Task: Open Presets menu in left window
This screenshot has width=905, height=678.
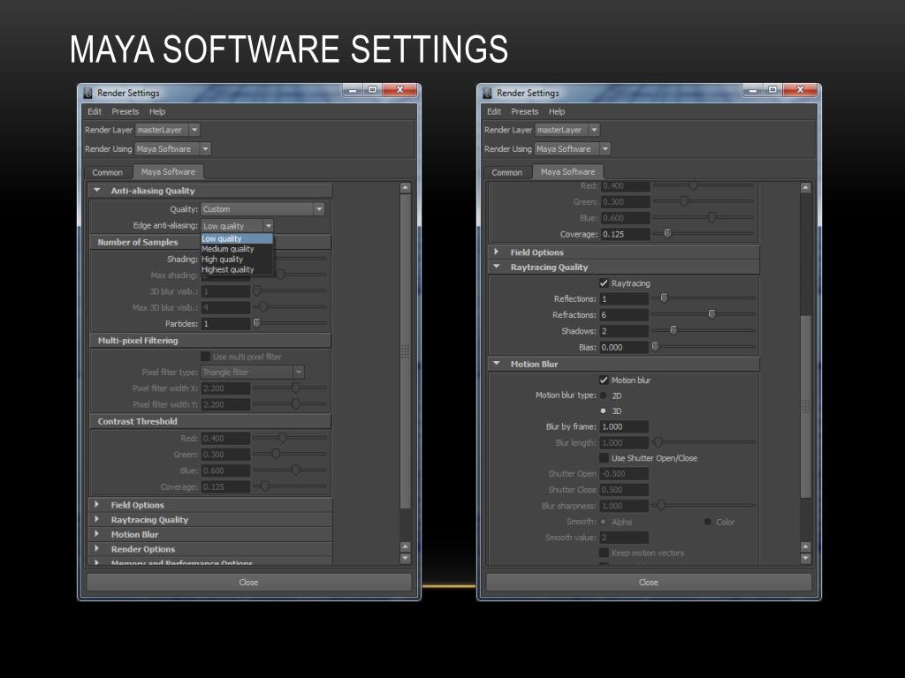Action: 125,111
